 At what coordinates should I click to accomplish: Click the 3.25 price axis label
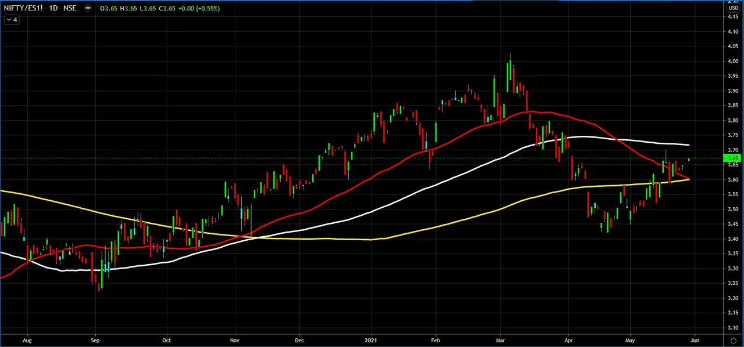tap(732, 284)
